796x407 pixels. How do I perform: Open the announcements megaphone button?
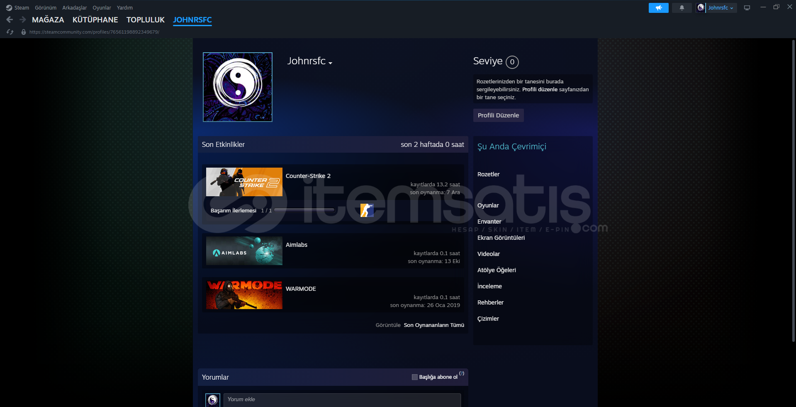pyautogui.click(x=658, y=8)
